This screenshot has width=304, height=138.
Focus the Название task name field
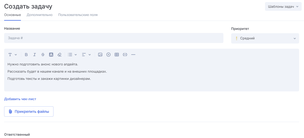point(114,38)
